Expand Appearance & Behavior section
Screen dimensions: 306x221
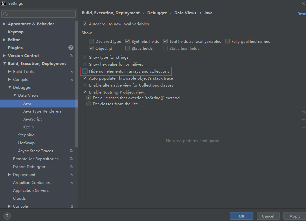(4, 24)
